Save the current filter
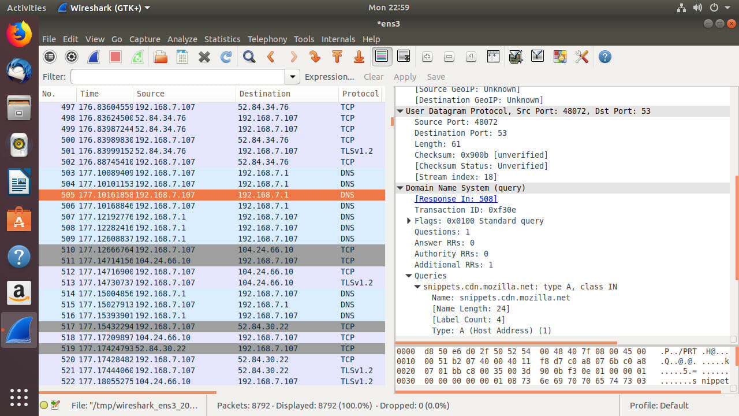 click(436, 77)
